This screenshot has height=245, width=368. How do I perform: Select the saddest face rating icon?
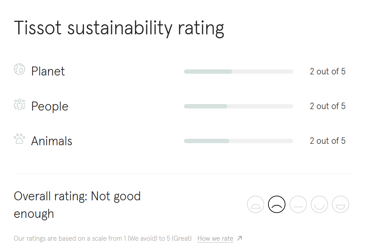tap(255, 205)
